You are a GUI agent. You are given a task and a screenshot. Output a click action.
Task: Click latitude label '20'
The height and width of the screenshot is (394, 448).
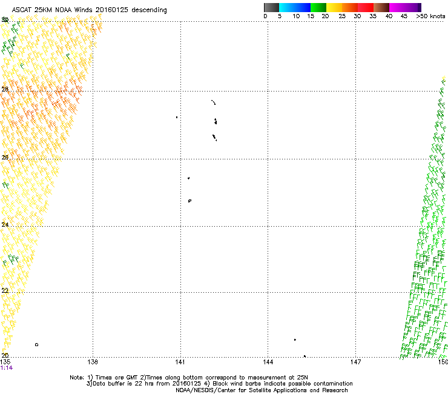[5, 356]
